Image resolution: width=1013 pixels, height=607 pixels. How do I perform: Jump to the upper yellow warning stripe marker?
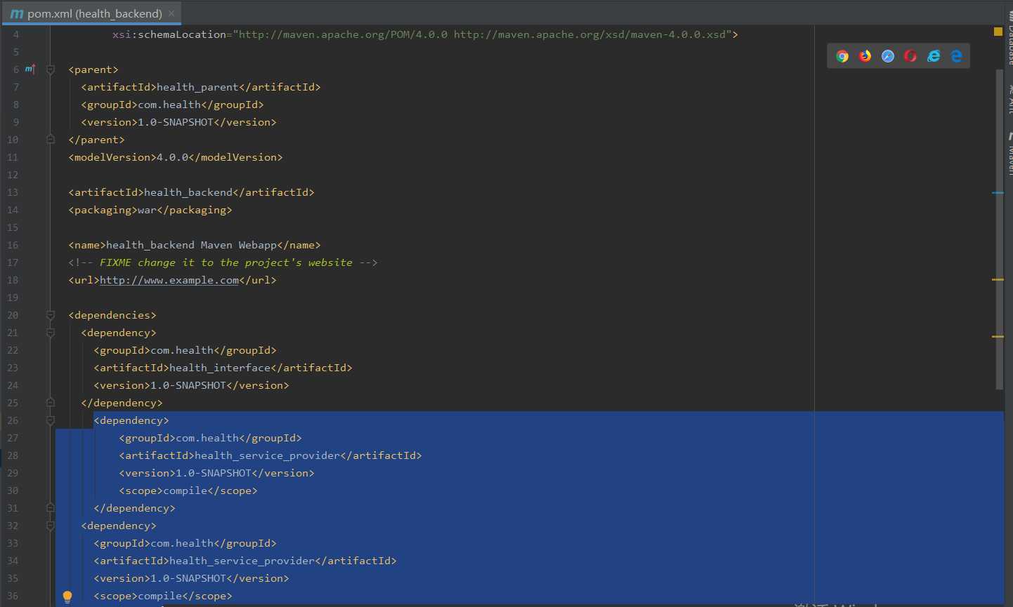point(998,279)
